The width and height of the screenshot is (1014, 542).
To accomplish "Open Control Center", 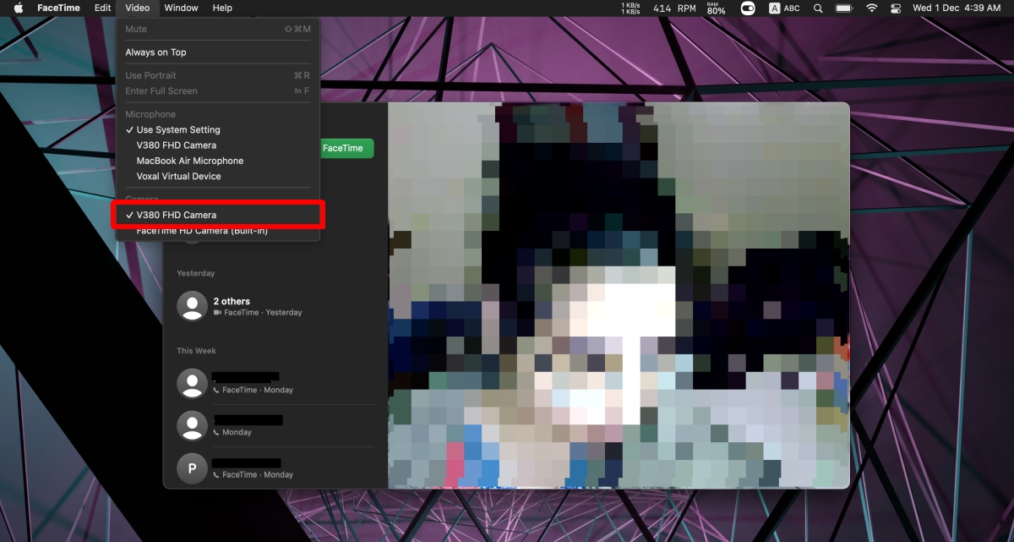I will pyautogui.click(x=897, y=8).
